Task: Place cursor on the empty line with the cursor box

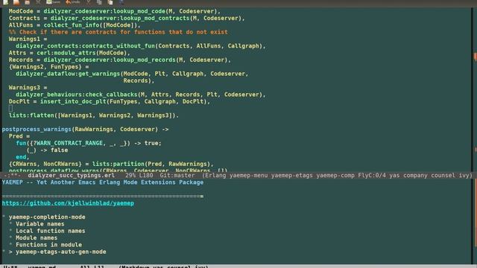Action: tap(10, 109)
